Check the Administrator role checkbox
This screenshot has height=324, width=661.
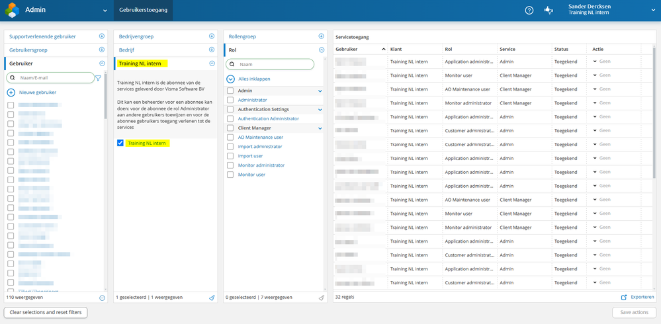[x=230, y=100]
